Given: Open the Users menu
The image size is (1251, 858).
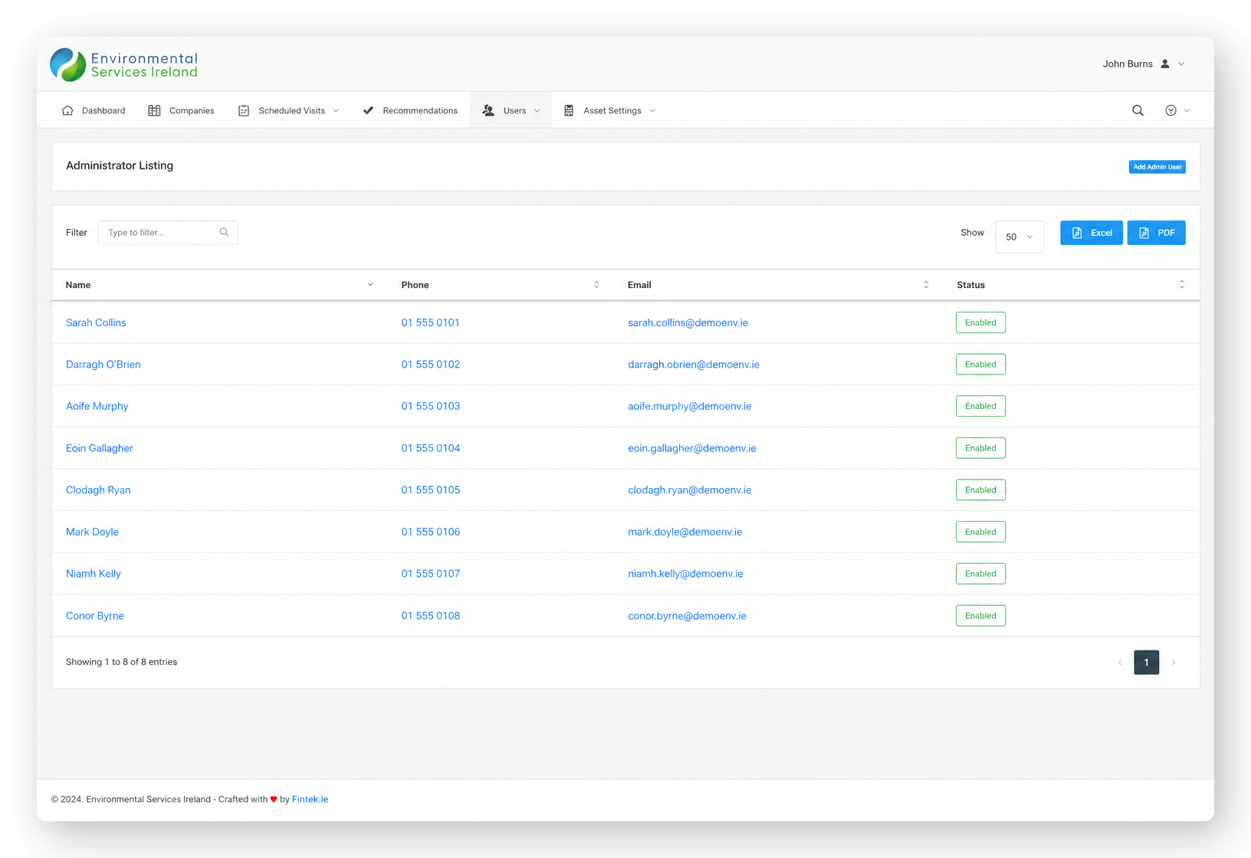Looking at the screenshot, I should pos(511,110).
